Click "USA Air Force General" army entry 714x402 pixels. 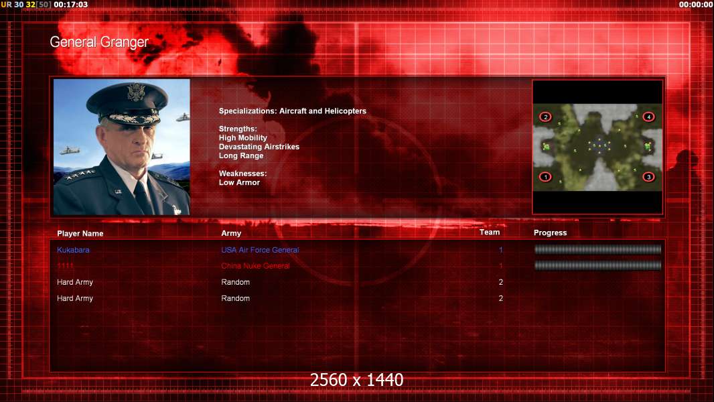260,250
